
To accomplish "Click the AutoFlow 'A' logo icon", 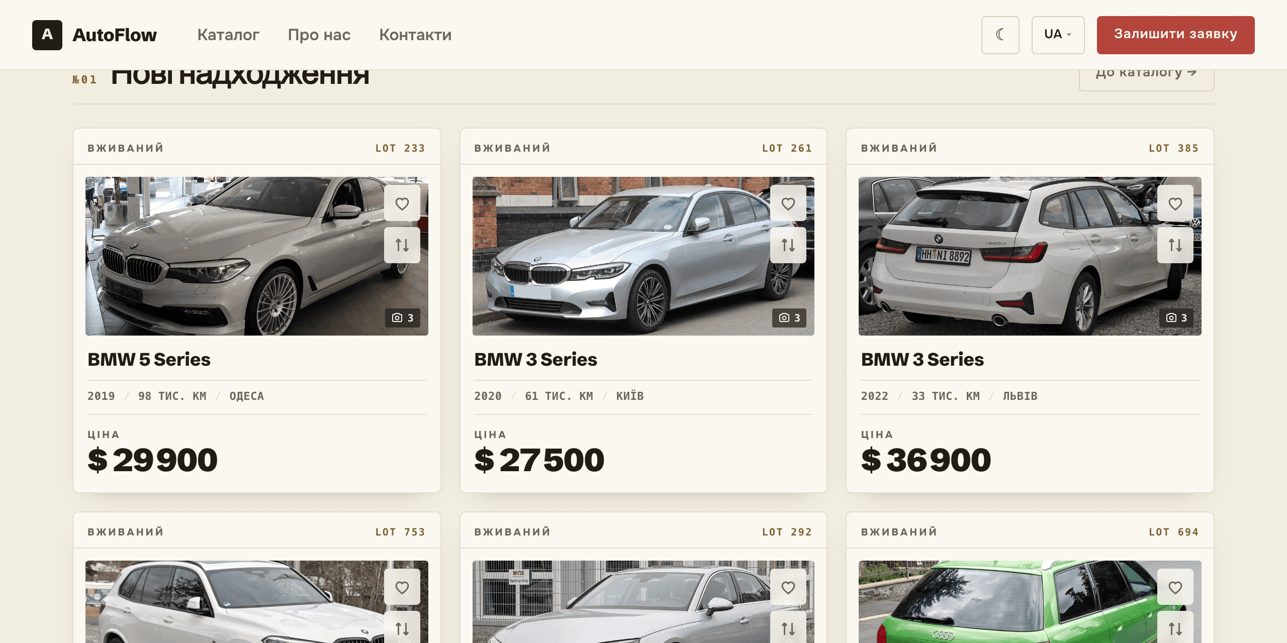I will [47, 35].
